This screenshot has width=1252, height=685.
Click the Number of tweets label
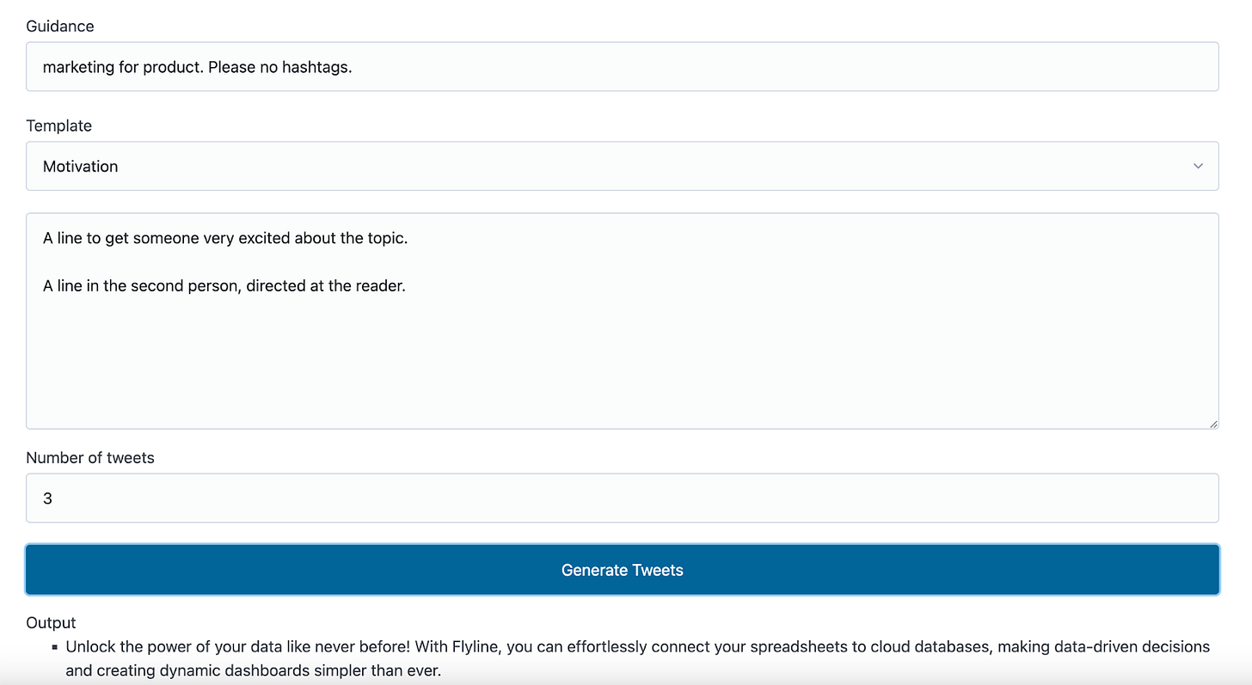pos(90,457)
